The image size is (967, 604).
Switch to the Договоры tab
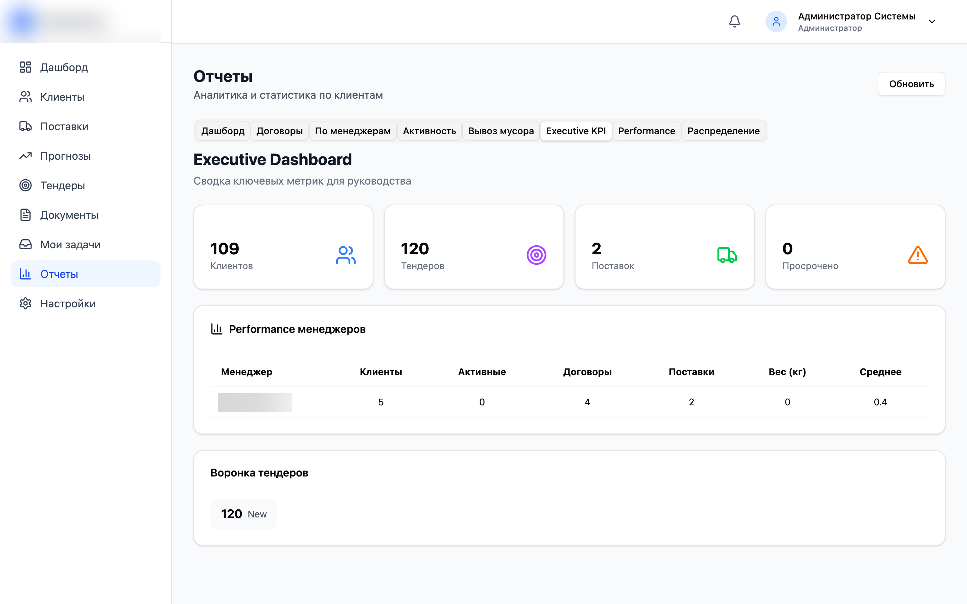(x=279, y=131)
